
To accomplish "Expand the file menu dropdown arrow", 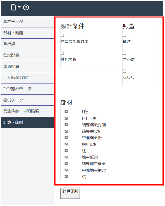I will 19,7.
